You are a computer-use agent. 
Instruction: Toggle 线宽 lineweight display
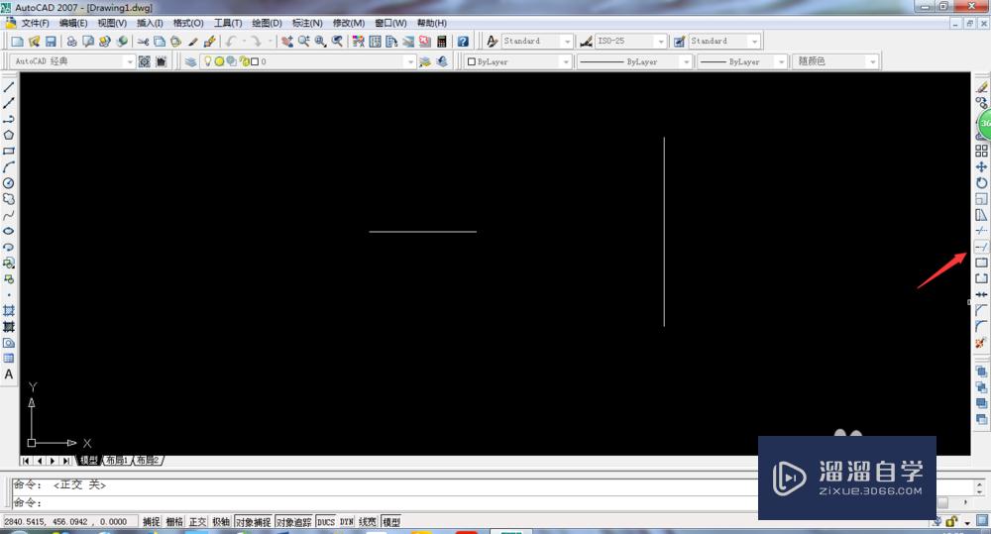point(368,521)
